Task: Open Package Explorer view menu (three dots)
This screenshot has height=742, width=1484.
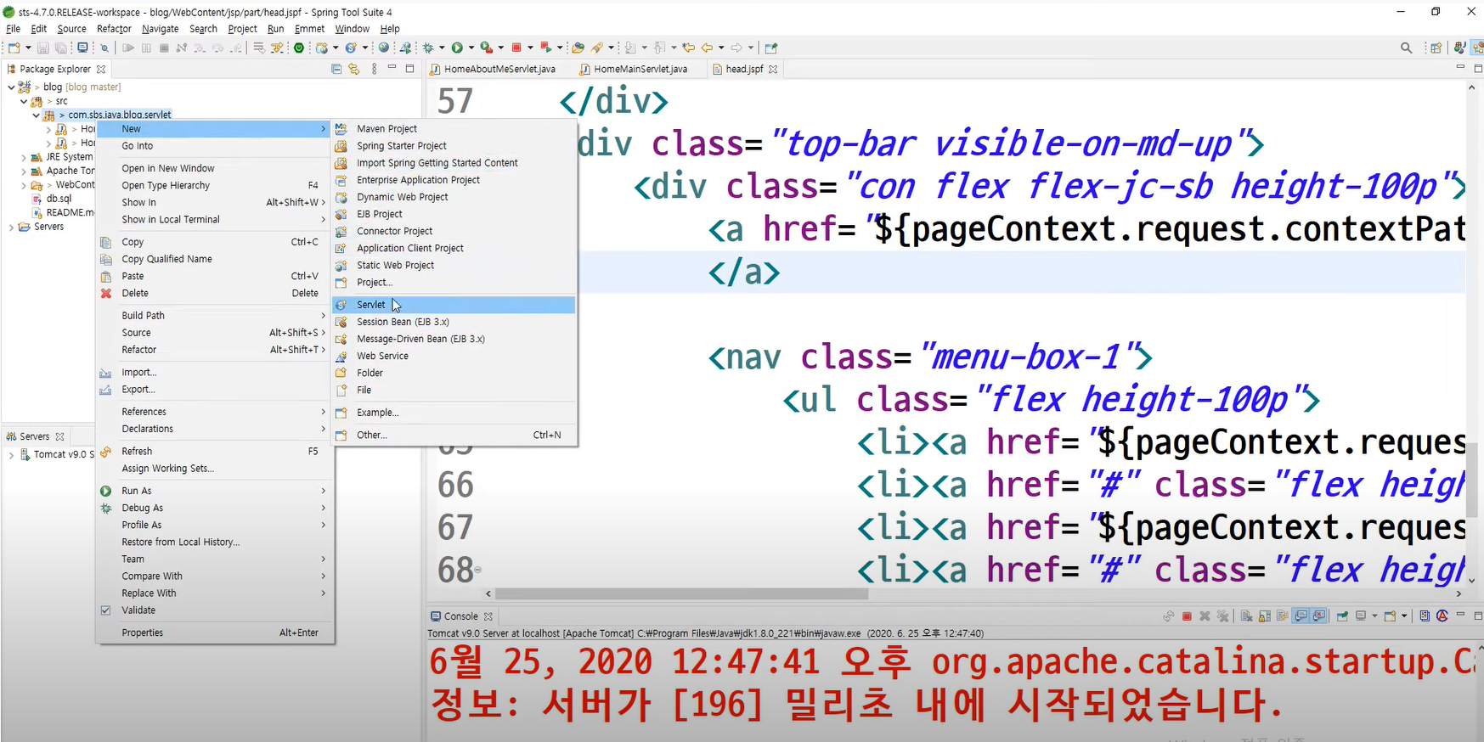Action: [374, 69]
